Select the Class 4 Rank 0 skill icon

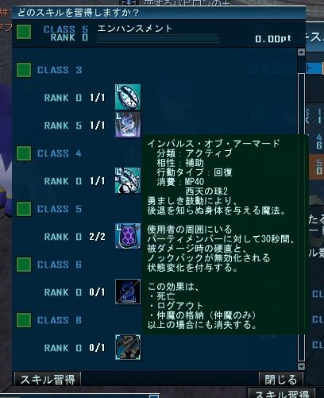coord(128,180)
